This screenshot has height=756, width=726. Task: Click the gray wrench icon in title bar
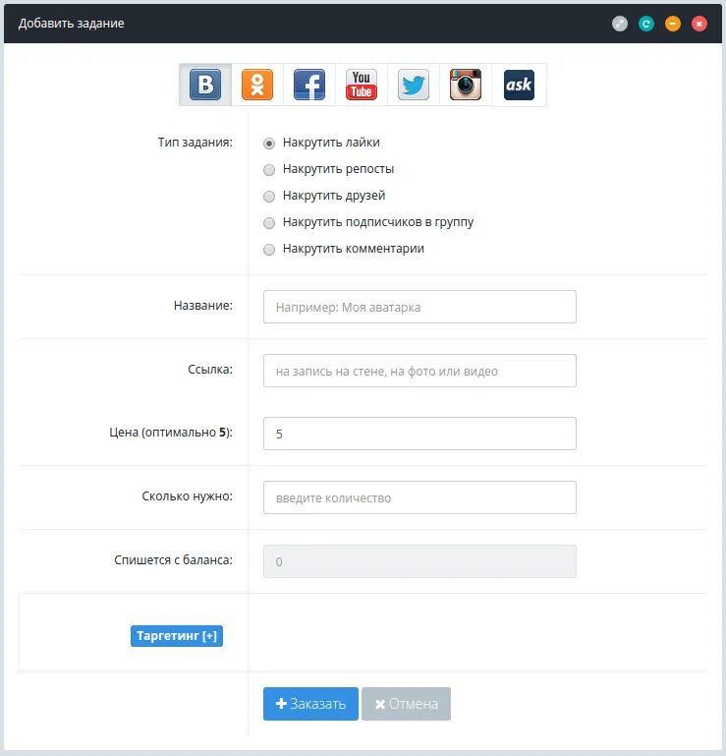click(620, 24)
